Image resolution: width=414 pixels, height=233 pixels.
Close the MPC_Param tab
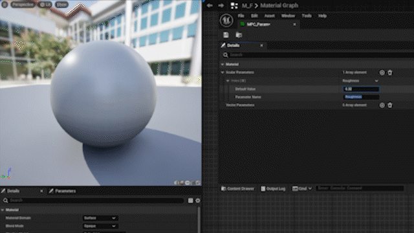point(294,25)
